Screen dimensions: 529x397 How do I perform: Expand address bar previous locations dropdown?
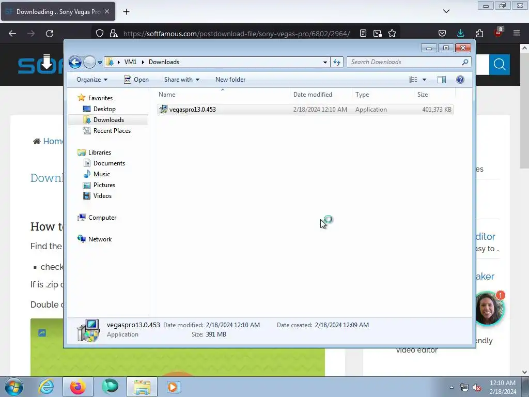coord(325,62)
